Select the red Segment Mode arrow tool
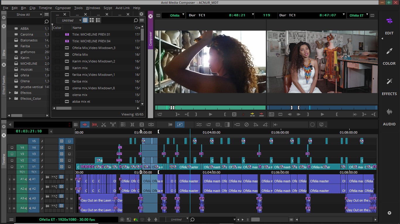The width and height of the screenshot is (400, 224). 85,125
